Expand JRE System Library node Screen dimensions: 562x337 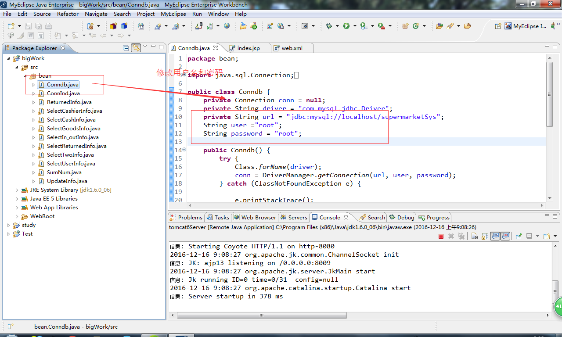pyautogui.click(x=17, y=190)
